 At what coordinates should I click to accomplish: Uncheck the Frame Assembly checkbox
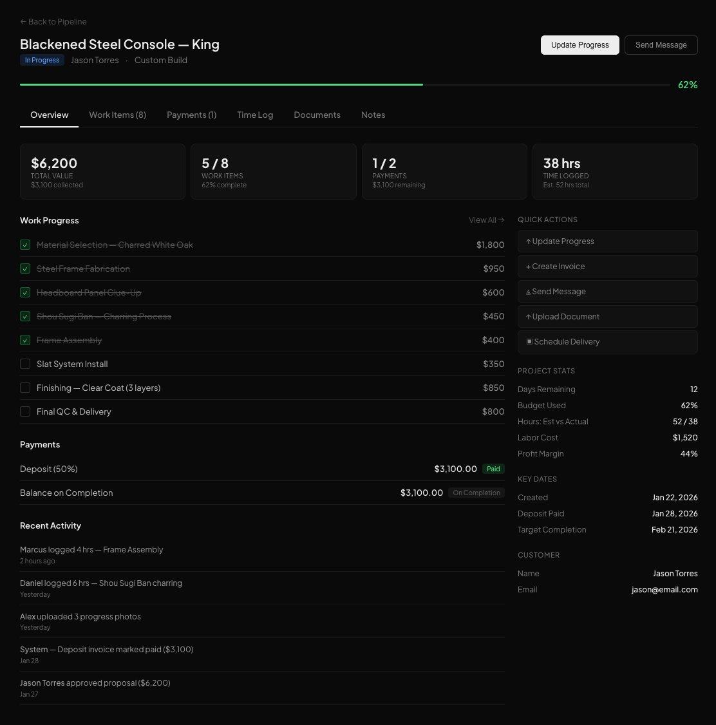[x=25, y=340]
